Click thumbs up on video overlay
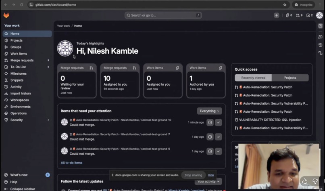This screenshot has width=325, height=191. pos(305,181)
